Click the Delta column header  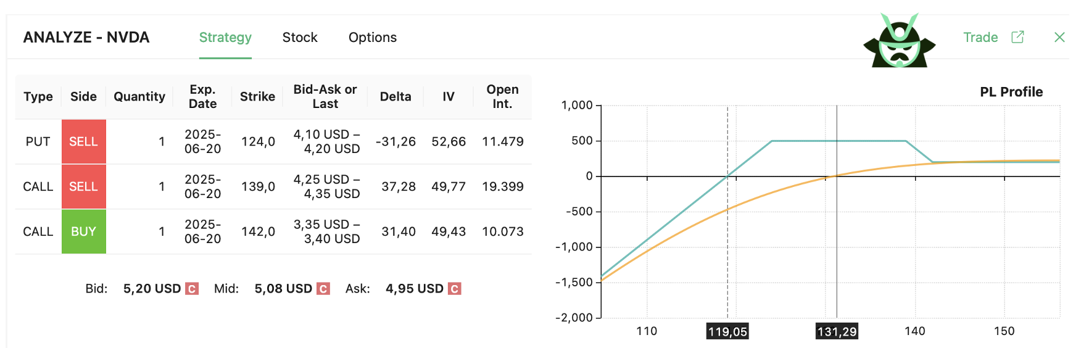pyautogui.click(x=396, y=97)
